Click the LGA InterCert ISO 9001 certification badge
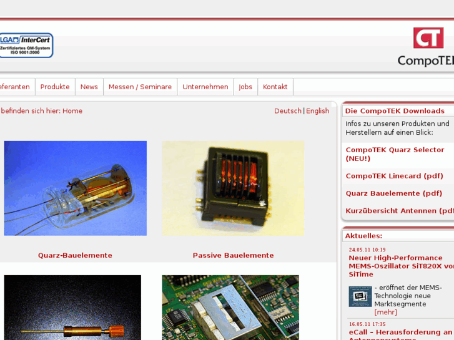 pos(26,45)
